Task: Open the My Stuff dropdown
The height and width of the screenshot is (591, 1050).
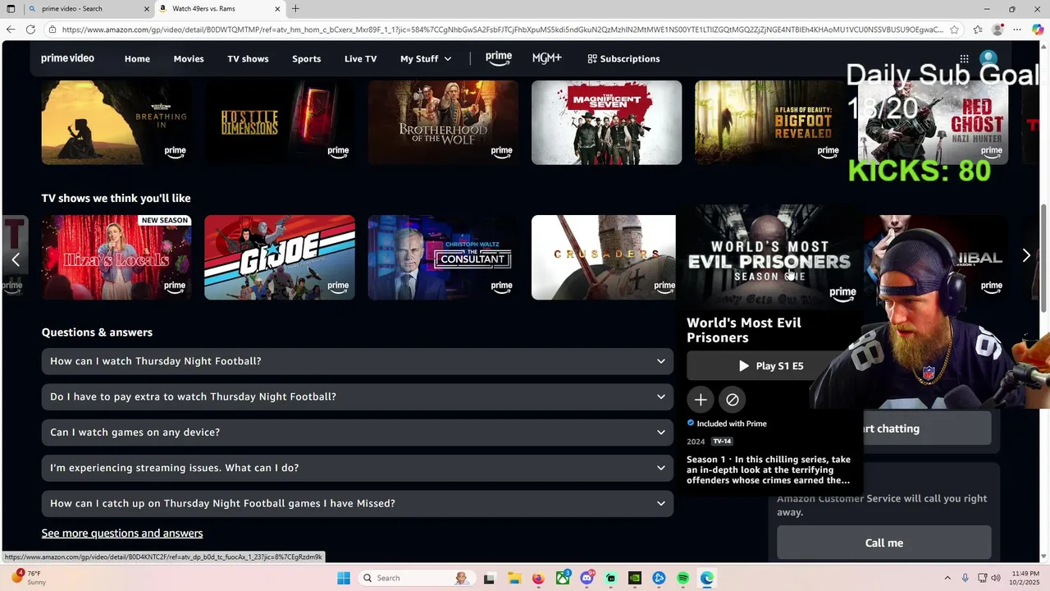Action: 426,58
